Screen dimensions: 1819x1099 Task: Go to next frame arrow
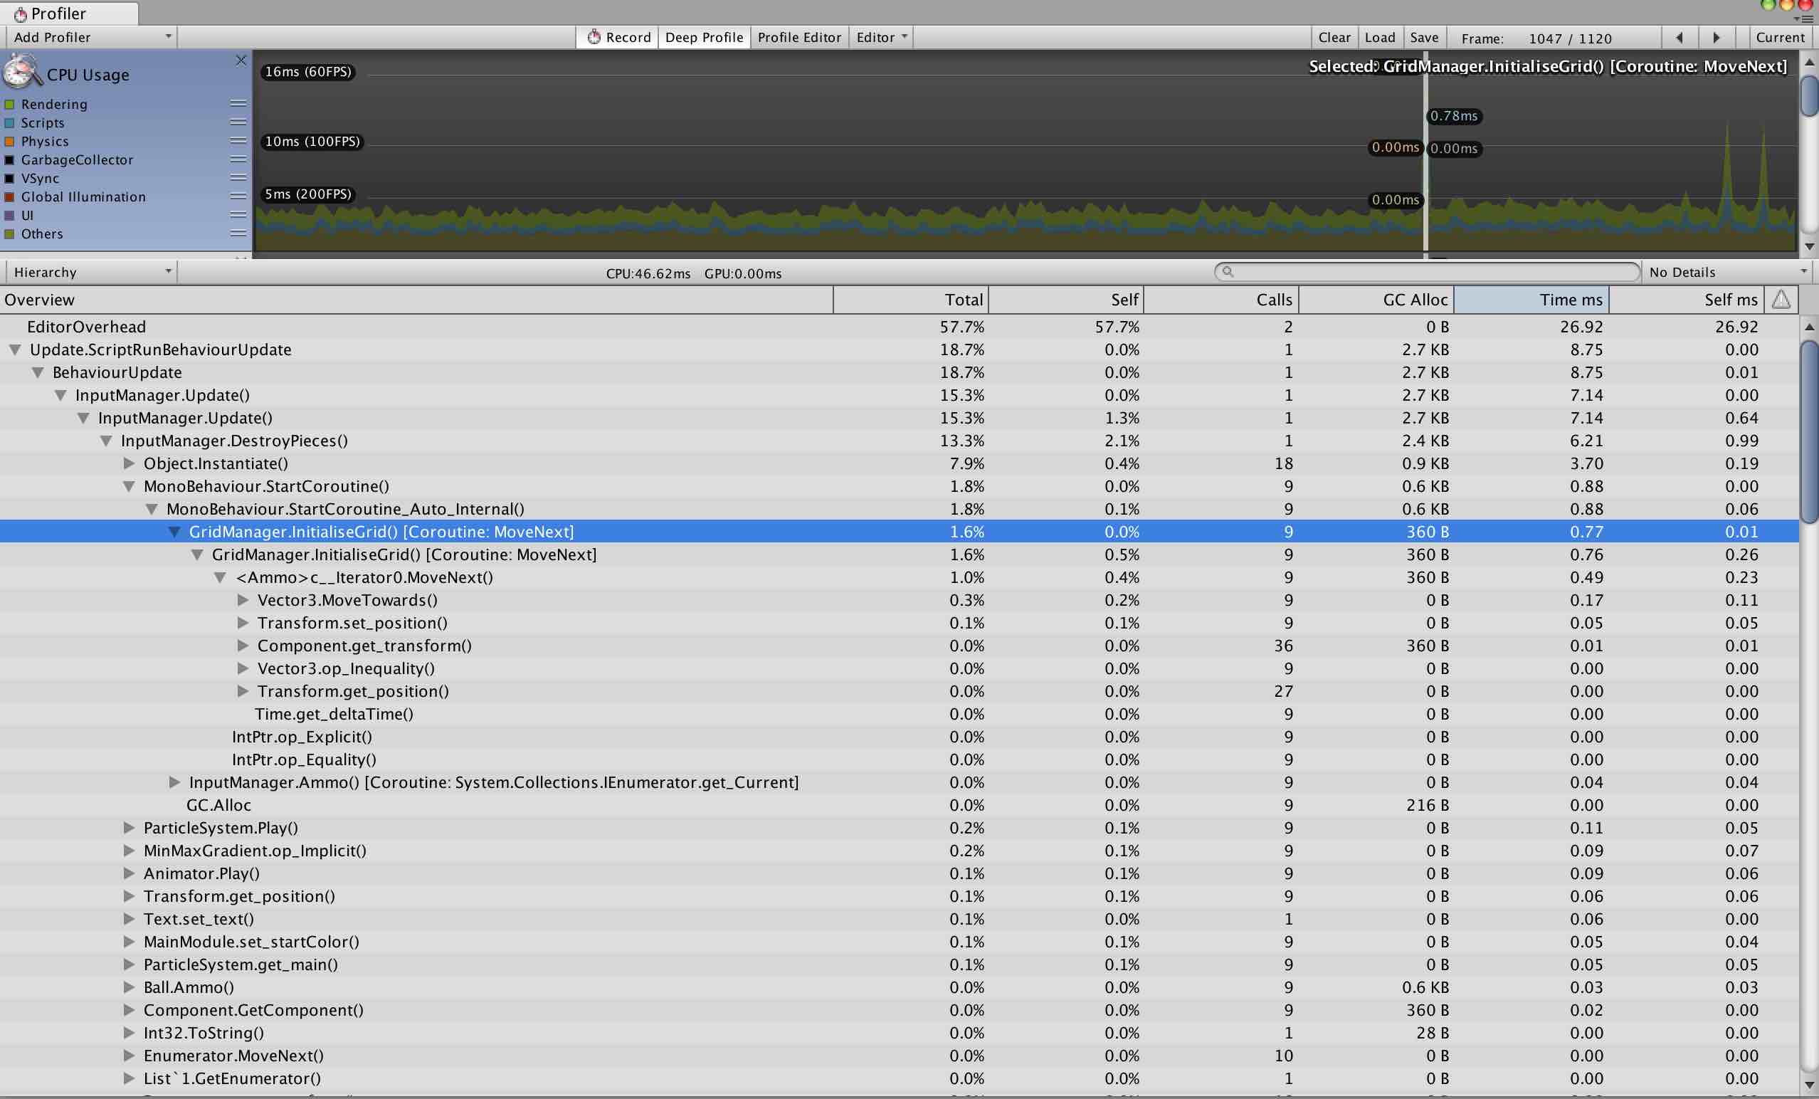1717,37
